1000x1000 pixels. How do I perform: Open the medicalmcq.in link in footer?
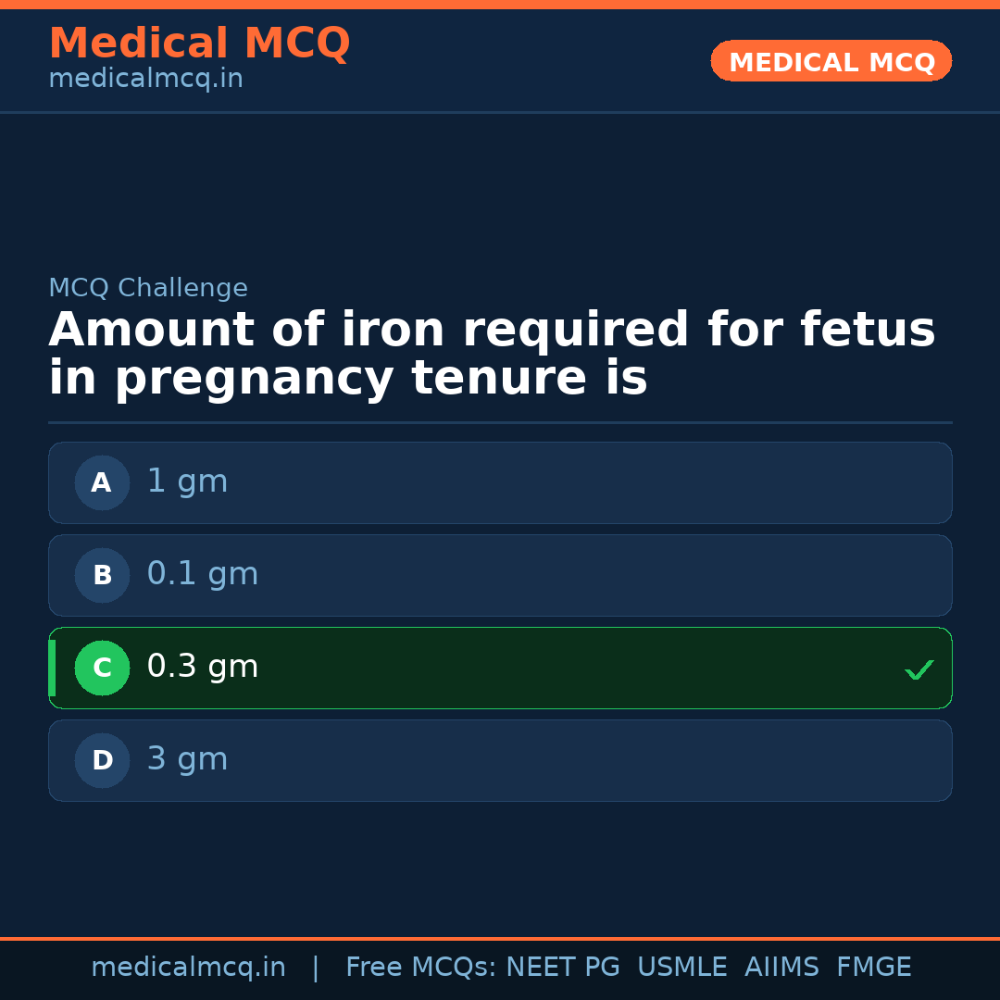tap(188, 968)
